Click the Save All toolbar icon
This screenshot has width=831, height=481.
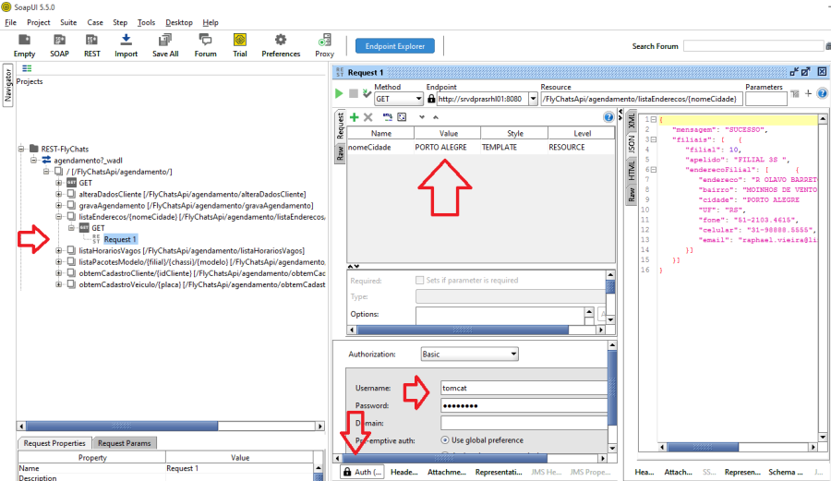(165, 45)
